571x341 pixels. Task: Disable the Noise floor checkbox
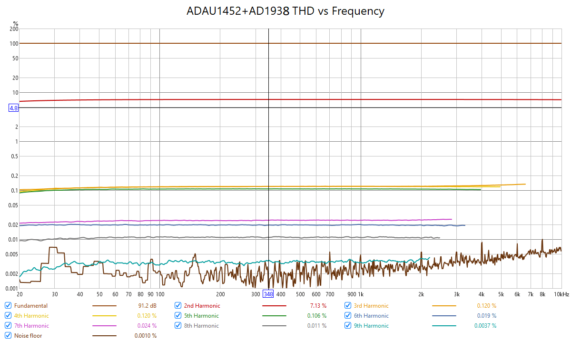tap(8, 336)
